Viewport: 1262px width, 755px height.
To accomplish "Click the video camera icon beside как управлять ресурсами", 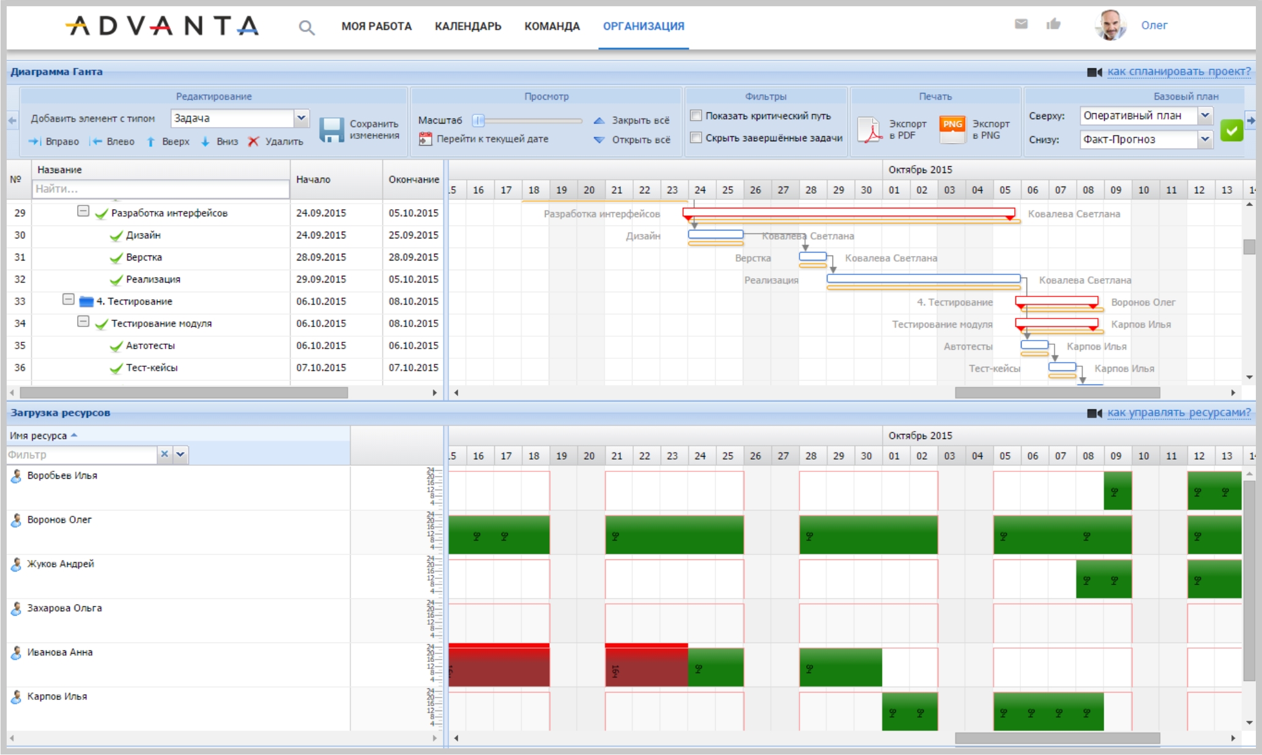I will click(1094, 413).
